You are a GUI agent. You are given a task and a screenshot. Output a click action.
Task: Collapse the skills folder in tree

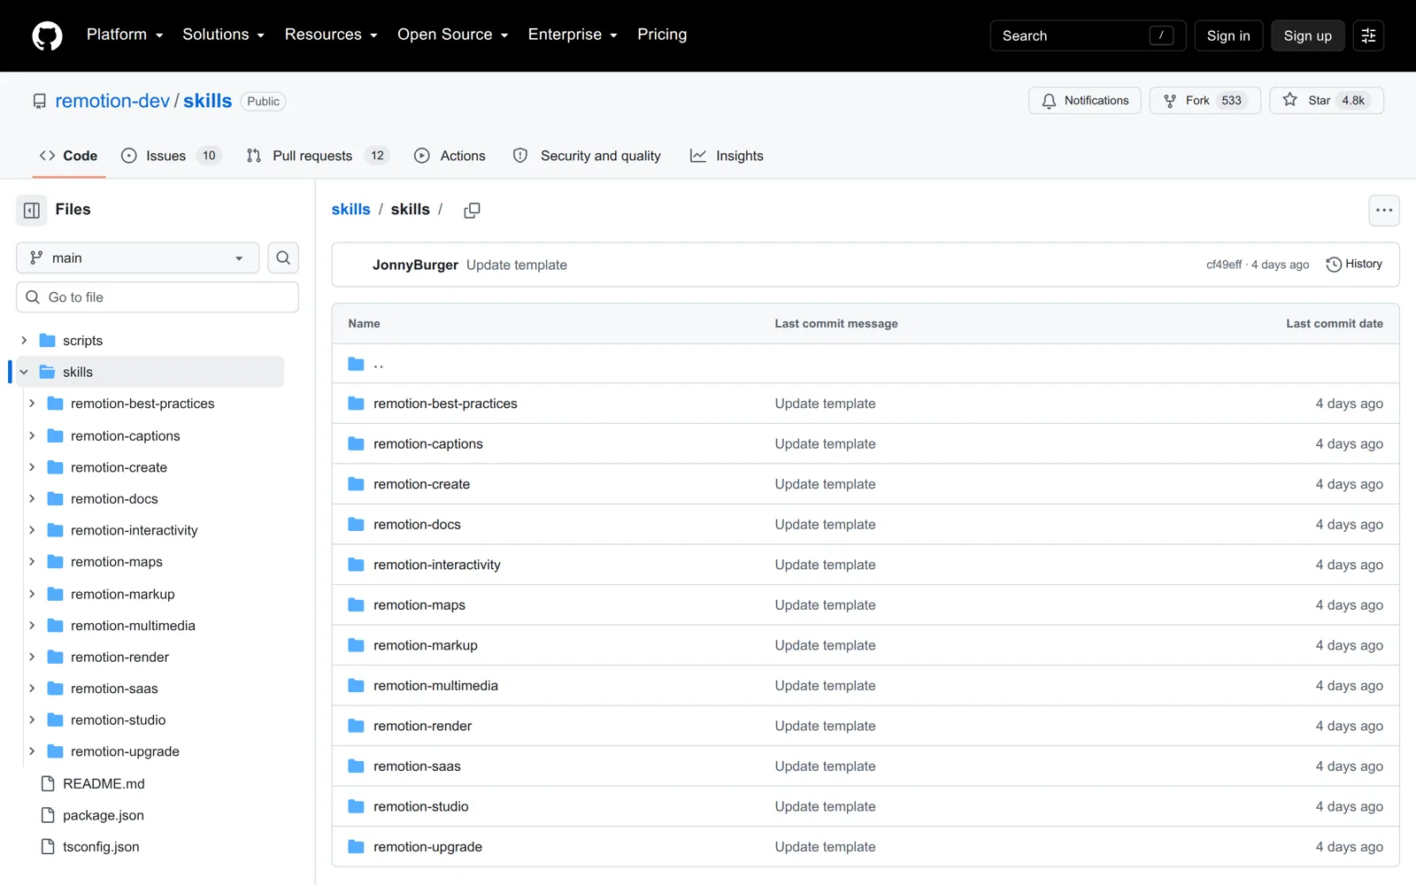(x=24, y=373)
